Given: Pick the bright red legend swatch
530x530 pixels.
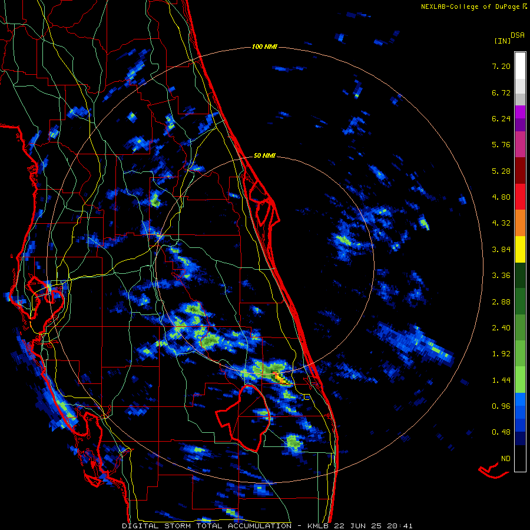Looking at the screenshot, I should coord(520,197).
